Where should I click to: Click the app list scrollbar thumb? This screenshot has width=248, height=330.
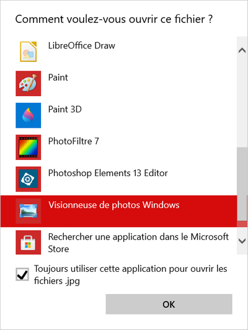[242, 184]
